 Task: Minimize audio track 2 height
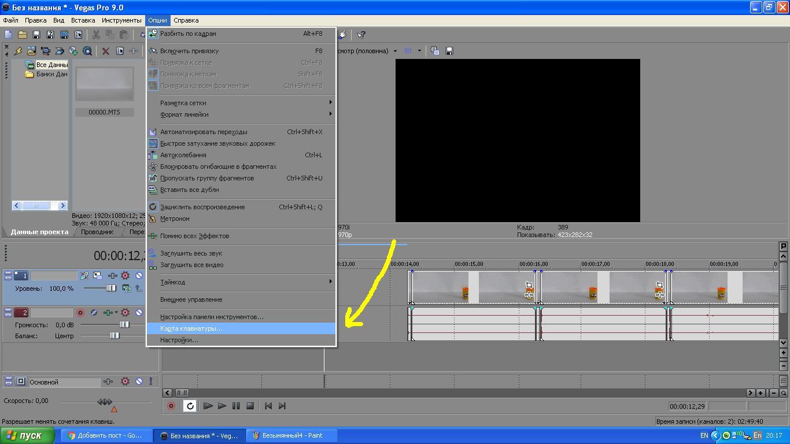(8, 310)
